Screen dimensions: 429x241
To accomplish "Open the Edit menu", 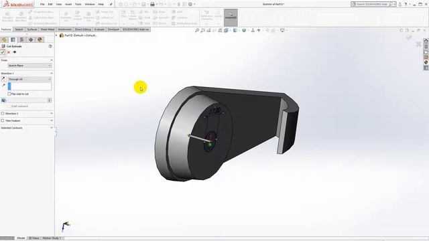I will click(x=50, y=4).
